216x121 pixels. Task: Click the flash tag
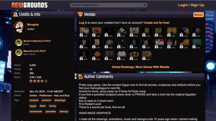(43, 106)
